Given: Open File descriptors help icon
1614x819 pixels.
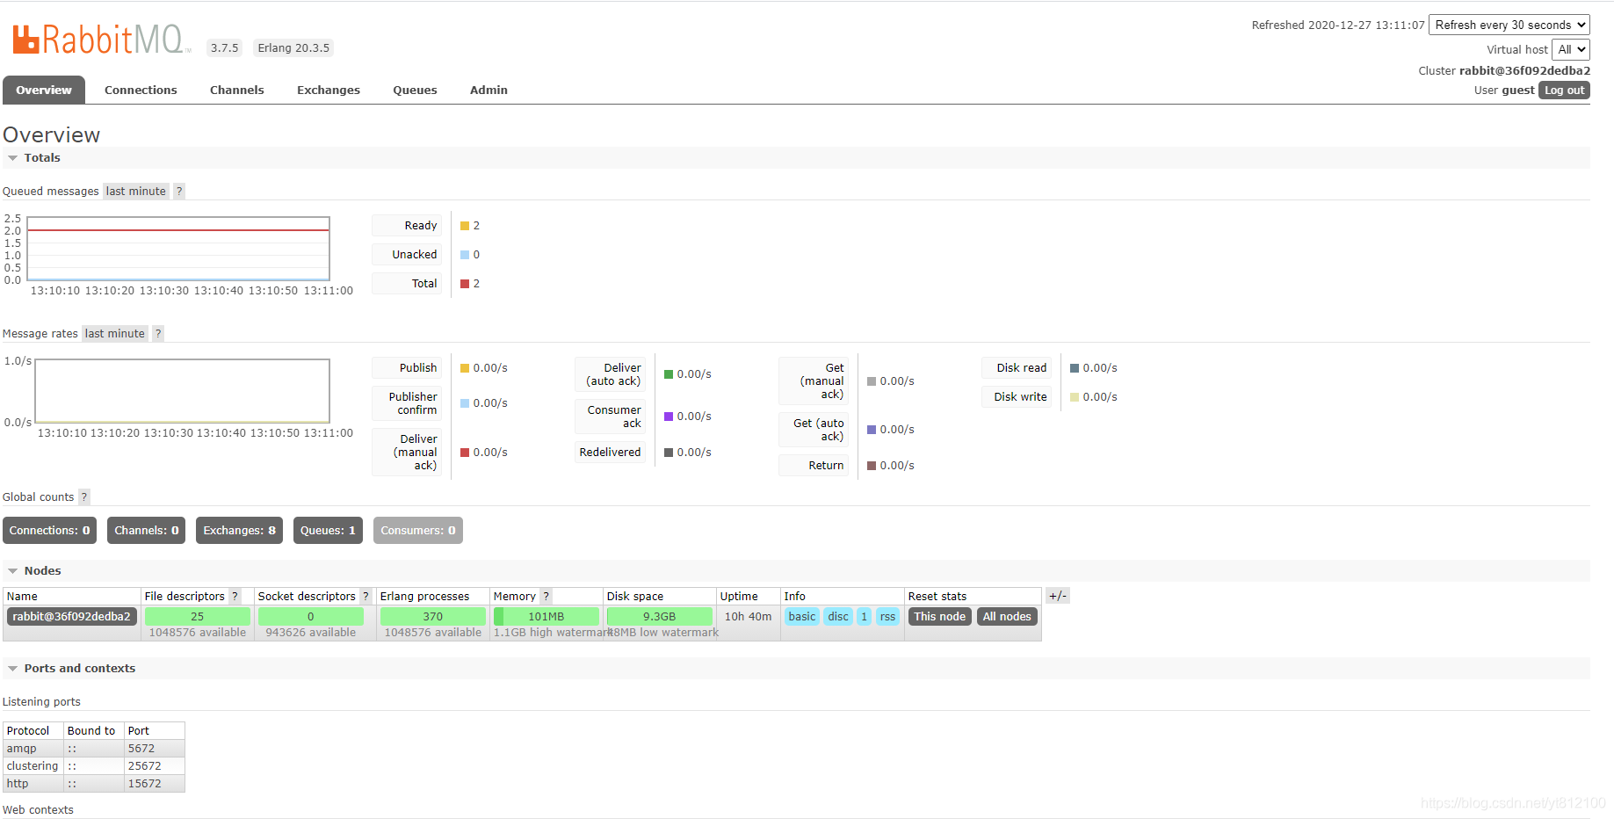Looking at the screenshot, I should 235,596.
